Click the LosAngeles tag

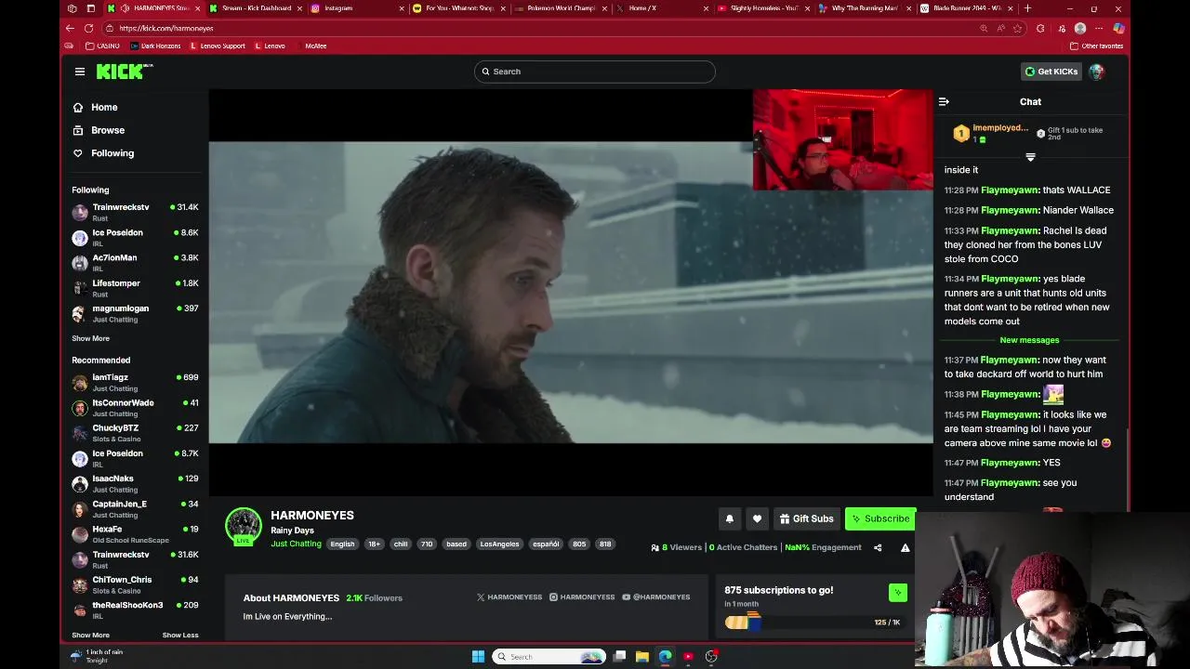pos(499,544)
